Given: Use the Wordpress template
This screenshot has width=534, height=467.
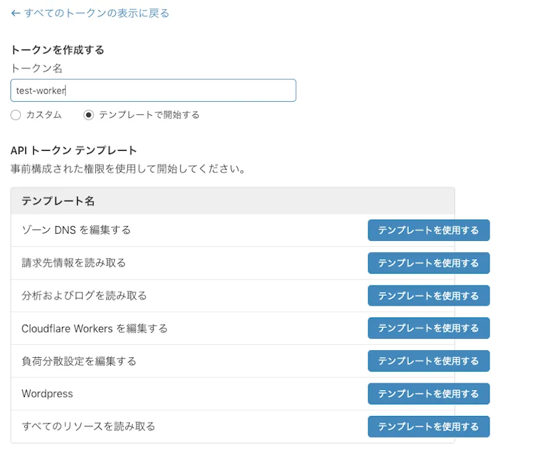Looking at the screenshot, I should click(428, 393).
